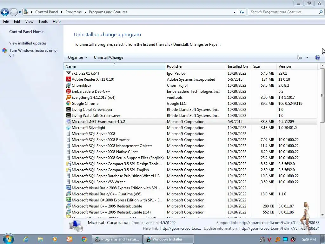Open the recent pages dropdown arrow
325x244 pixels.
click(20, 12)
